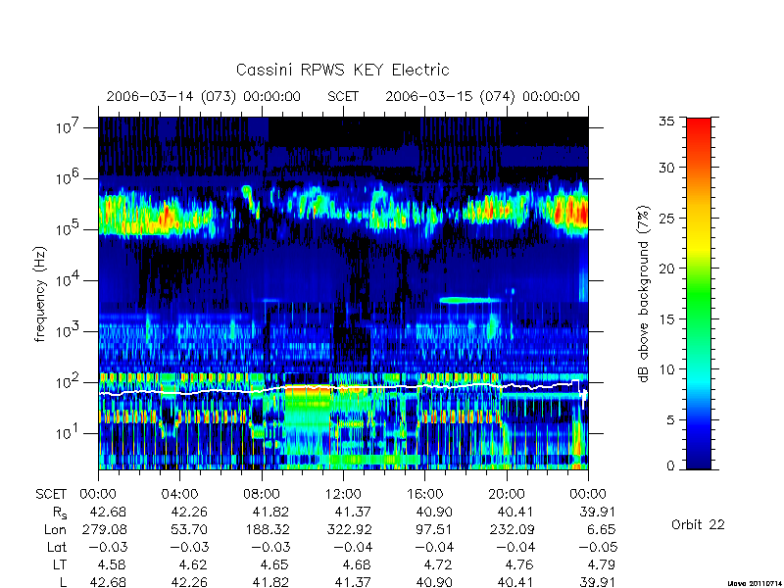The height and width of the screenshot is (588, 784).
Task: Click the Orbit 22 label
Action: (698, 524)
